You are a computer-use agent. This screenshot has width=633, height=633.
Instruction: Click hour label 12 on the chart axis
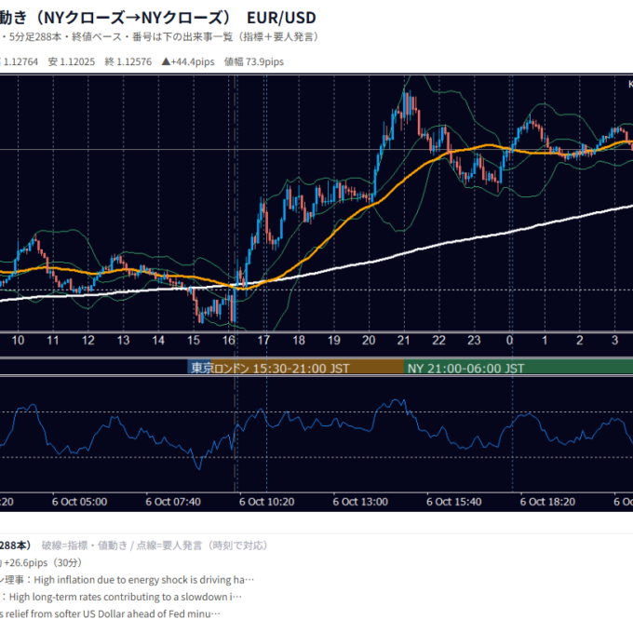coord(88,341)
